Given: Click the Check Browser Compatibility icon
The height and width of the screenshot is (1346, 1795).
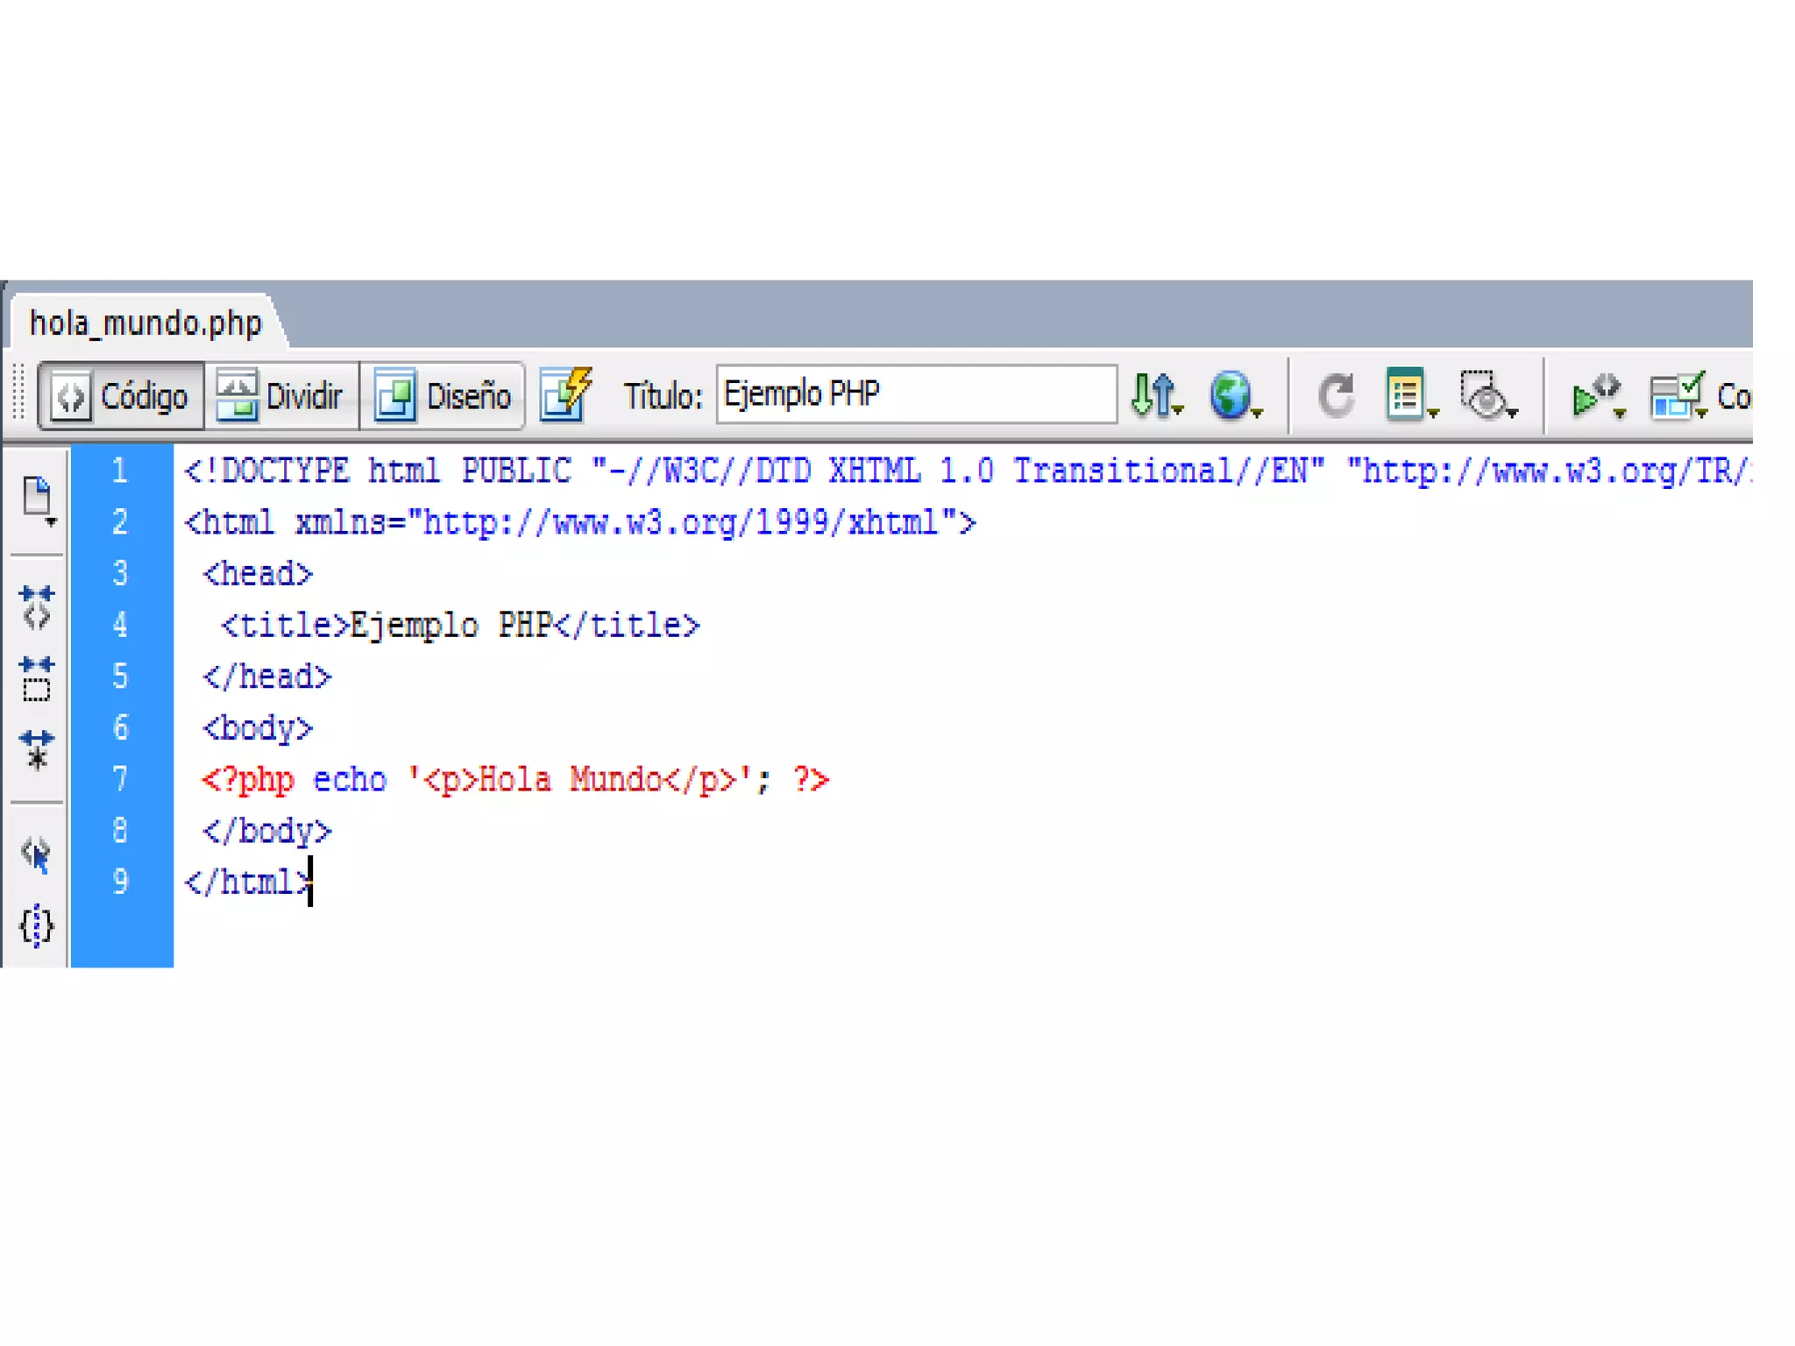Looking at the screenshot, I should [1675, 395].
